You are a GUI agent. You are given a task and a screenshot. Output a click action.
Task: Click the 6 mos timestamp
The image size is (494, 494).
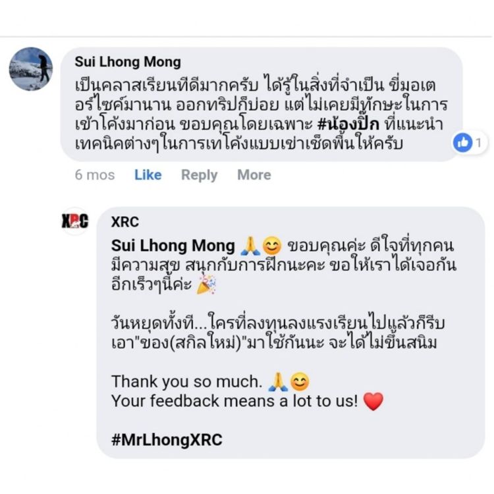pyautogui.click(x=95, y=175)
